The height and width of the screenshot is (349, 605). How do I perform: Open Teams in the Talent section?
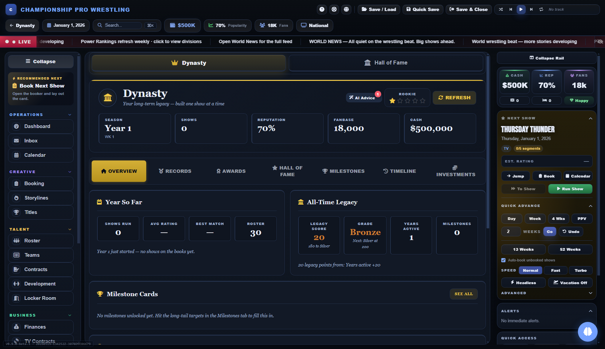[40, 255]
